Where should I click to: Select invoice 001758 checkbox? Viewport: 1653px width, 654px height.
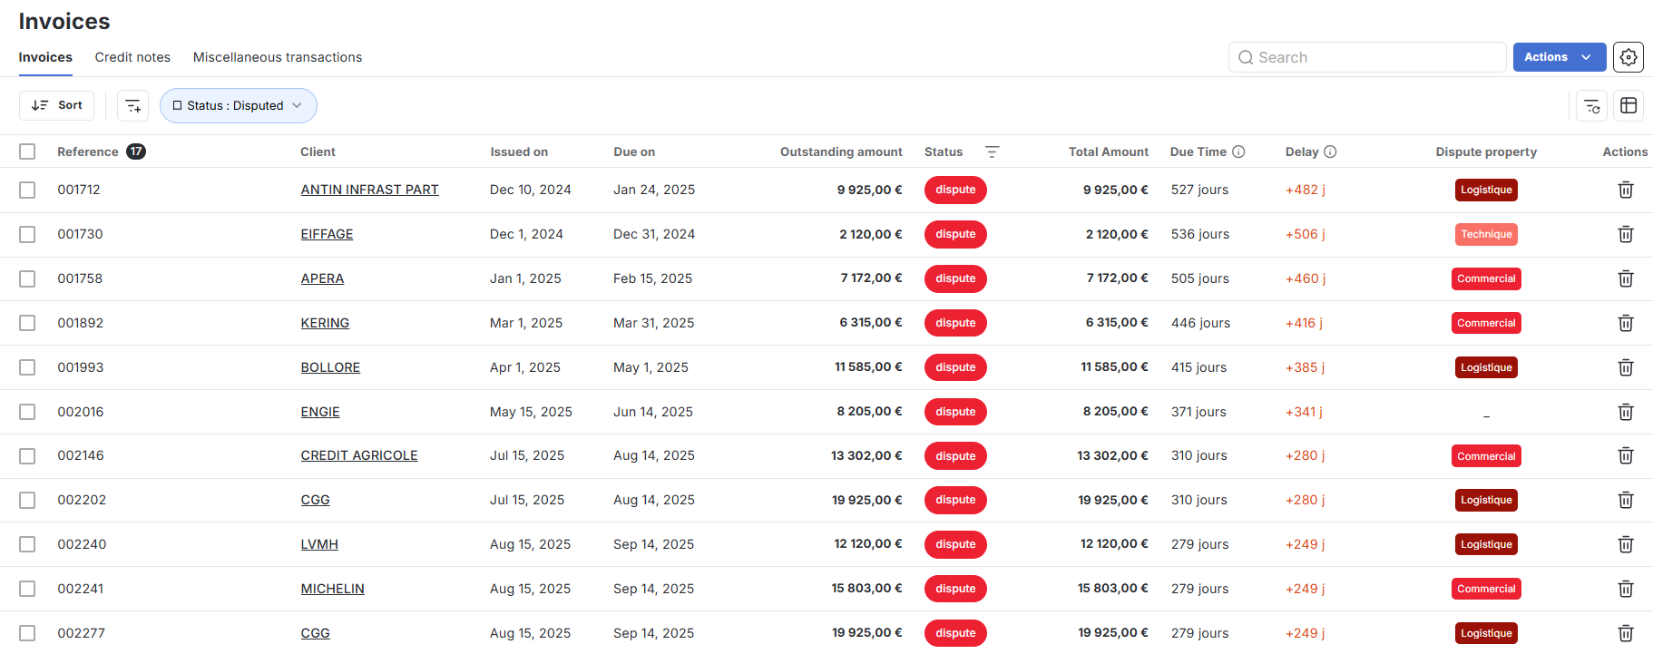pos(27,278)
